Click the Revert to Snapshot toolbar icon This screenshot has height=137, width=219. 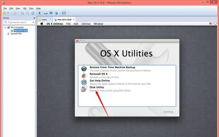point(28,13)
